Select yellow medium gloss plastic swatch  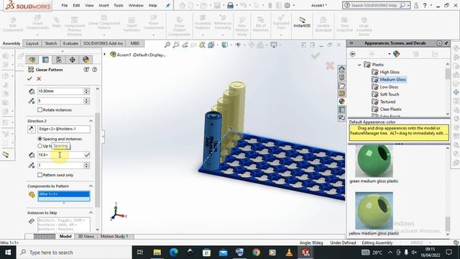tap(374, 211)
